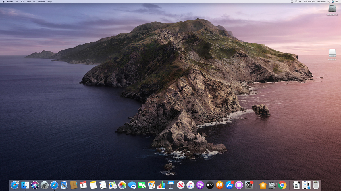This screenshot has width=341, height=191.
Task: Open Launchpad from the Dock
Action: (44, 185)
